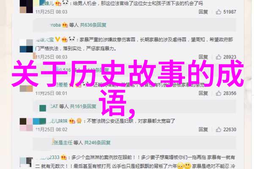254x169 pixels.
Task: Click the panda emoji in the first comment
Action: coord(65,3)
